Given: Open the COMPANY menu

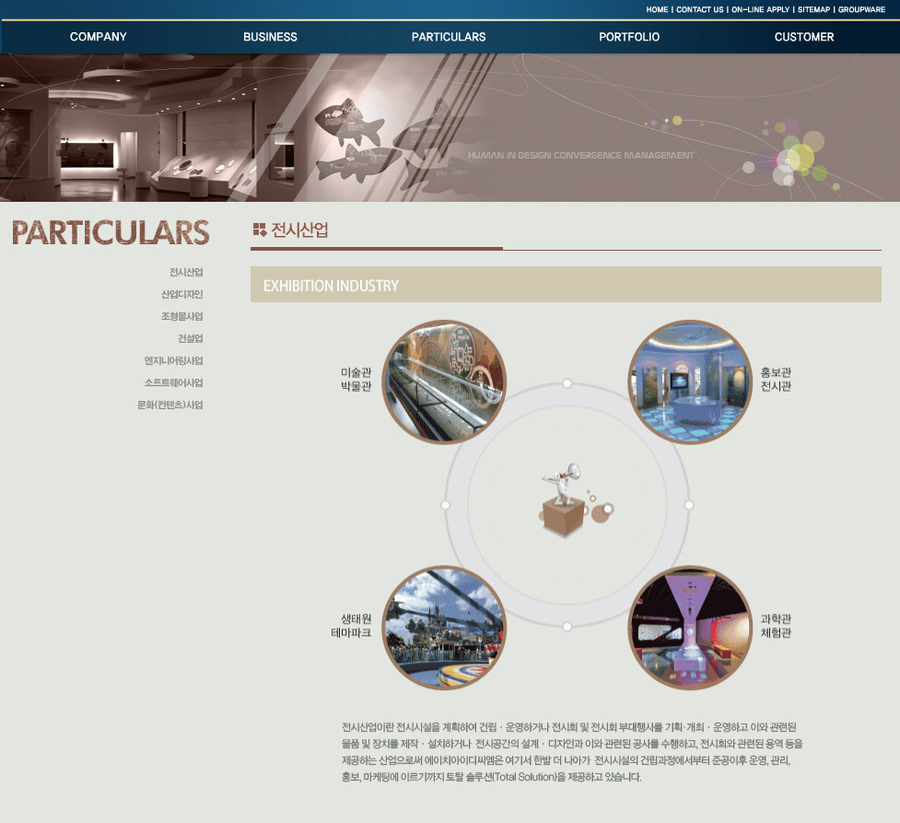Looking at the screenshot, I should (99, 37).
